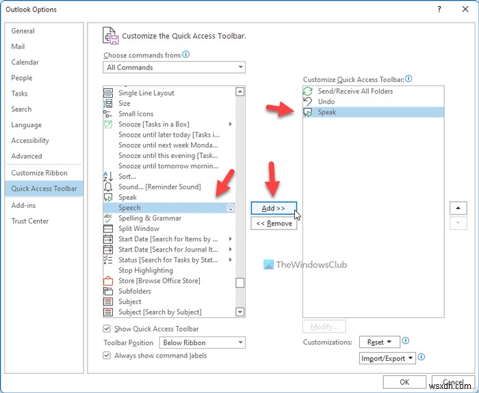Click the Snooze Tasks in a Box icon
The height and width of the screenshot is (393, 479).
(x=108, y=124)
